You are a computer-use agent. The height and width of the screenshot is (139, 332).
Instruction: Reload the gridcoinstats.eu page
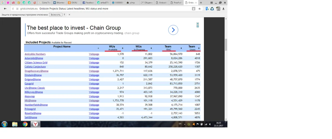tap(13, 9)
